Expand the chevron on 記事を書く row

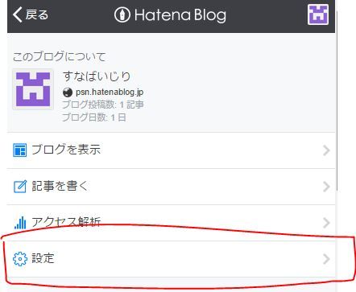click(326, 187)
